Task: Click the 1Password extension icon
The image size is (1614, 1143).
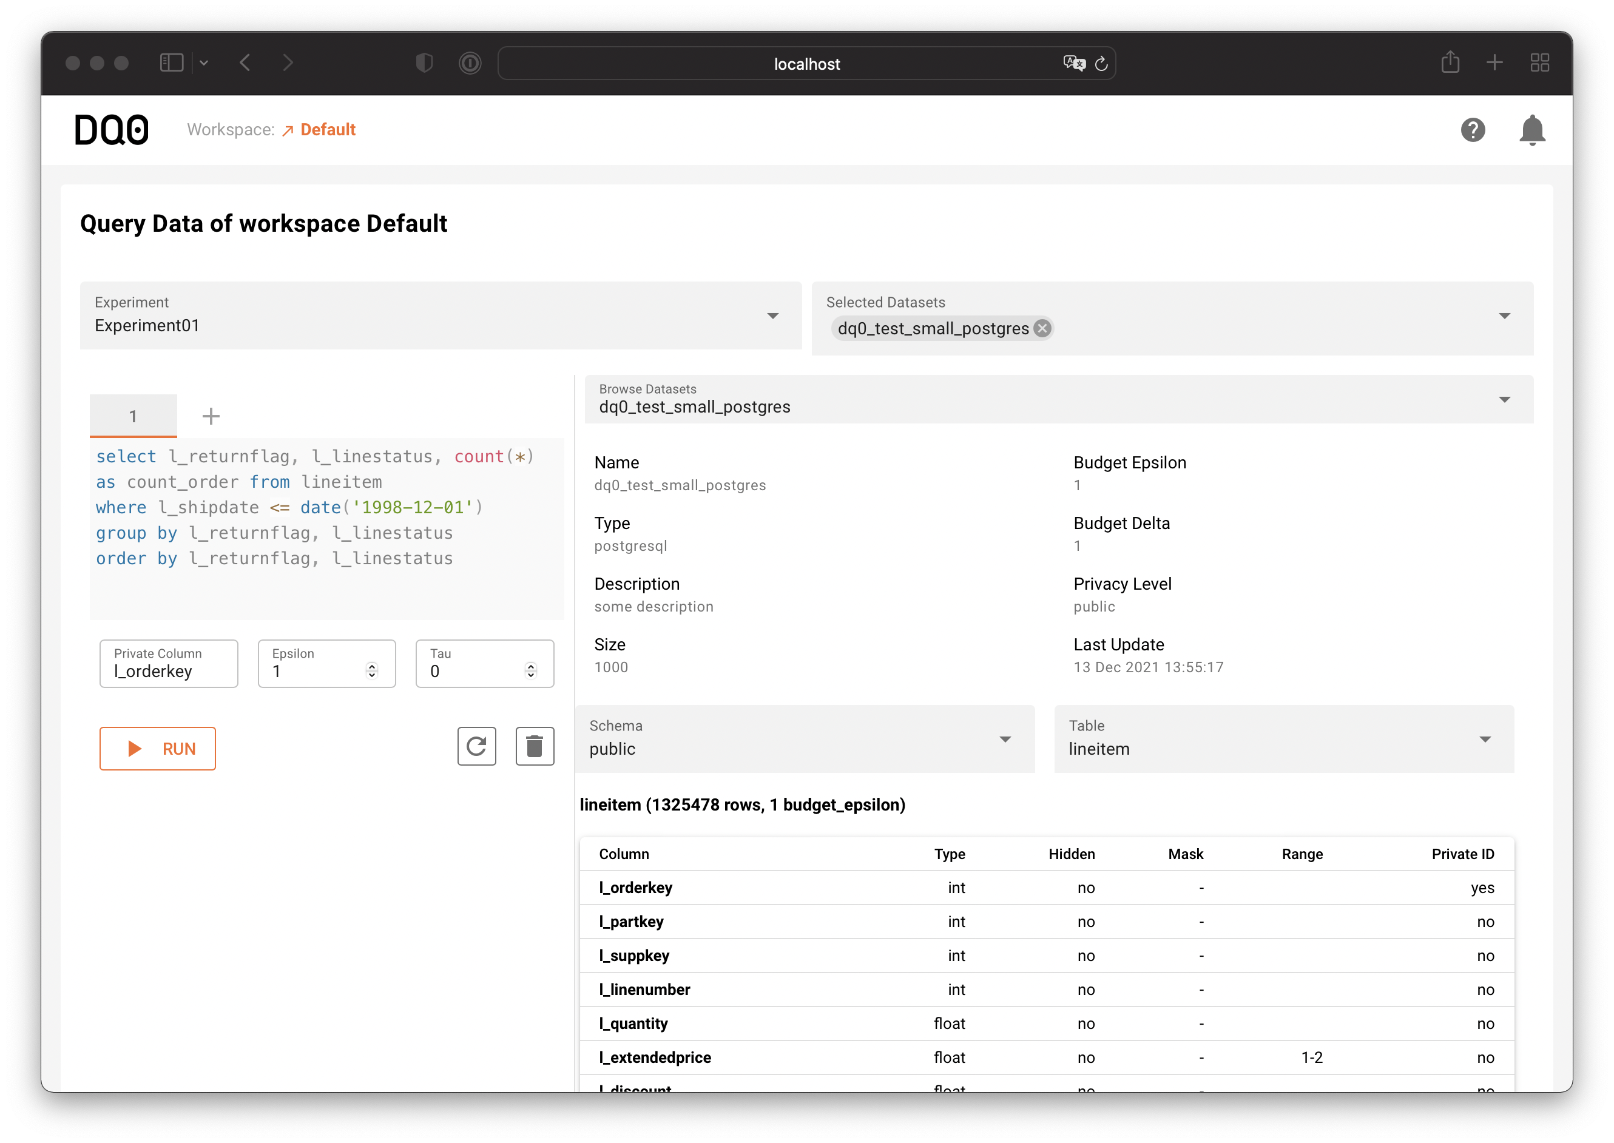Action: pyautogui.click(x=470, y=62)
